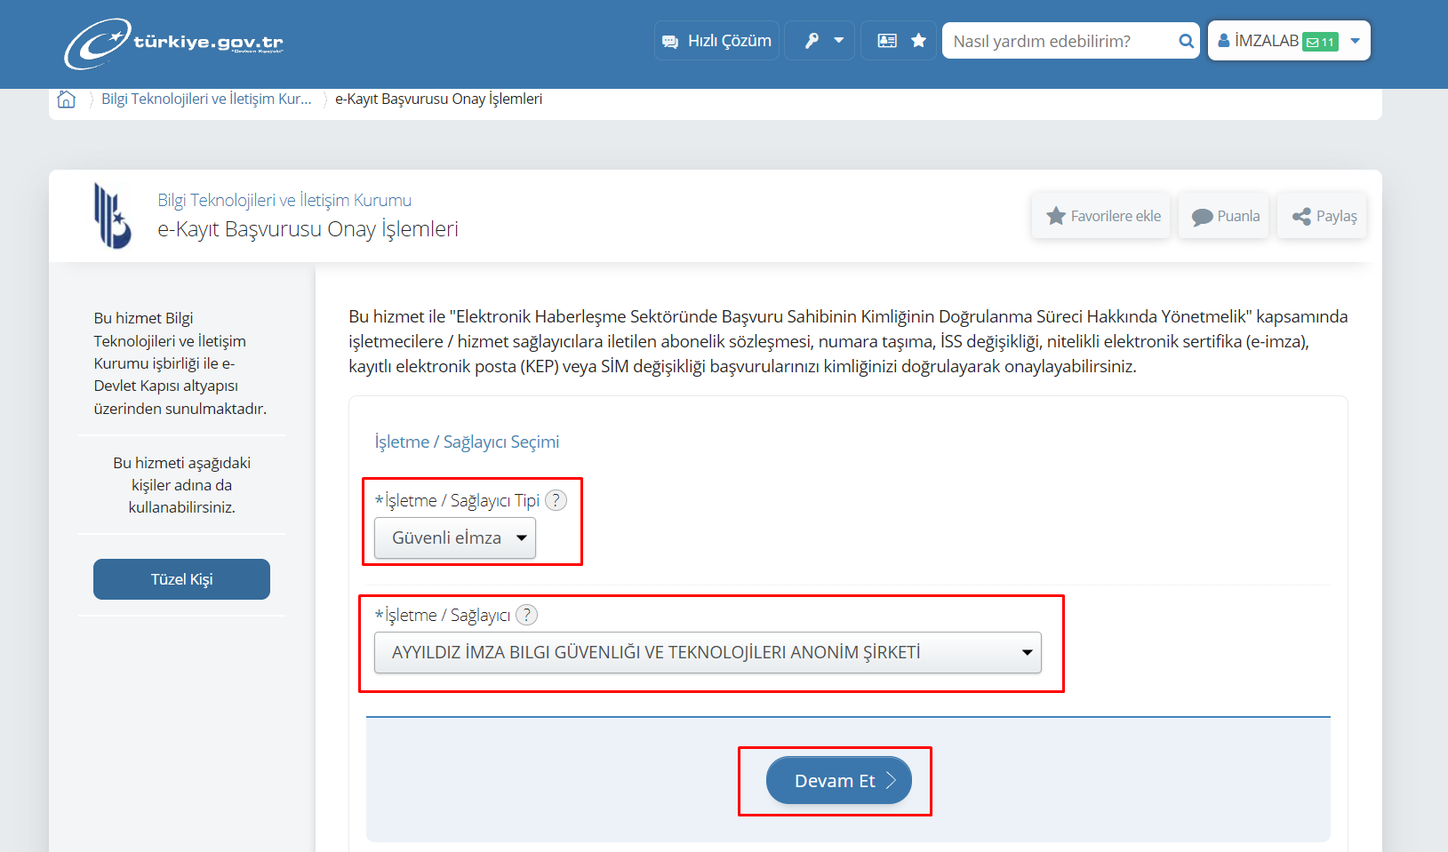The height and width of the screenshot is (852, 1448).
Task: Open the key login options menu
Action: tap(820, 41)
